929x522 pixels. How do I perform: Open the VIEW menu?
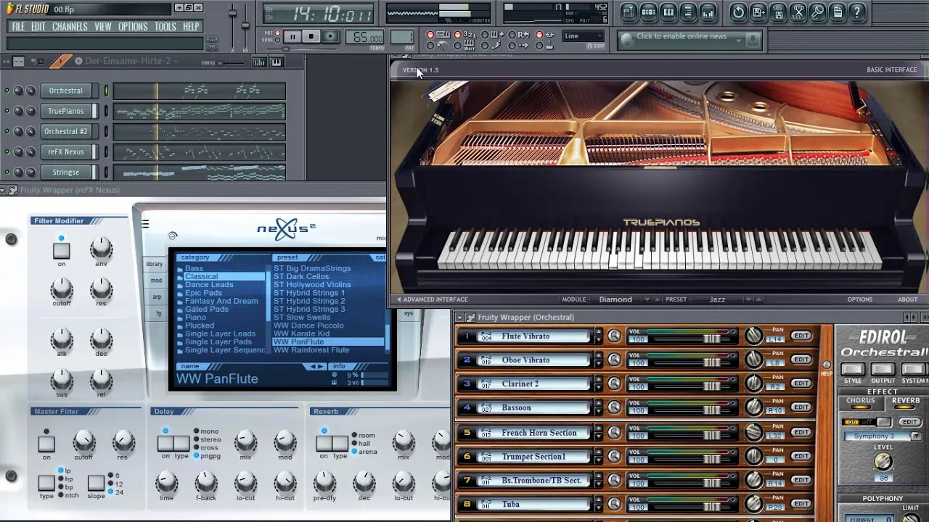[103, 27]
